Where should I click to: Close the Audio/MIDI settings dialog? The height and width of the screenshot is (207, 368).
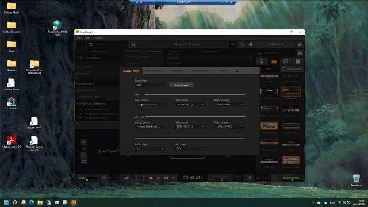click(x=256, y=70)
